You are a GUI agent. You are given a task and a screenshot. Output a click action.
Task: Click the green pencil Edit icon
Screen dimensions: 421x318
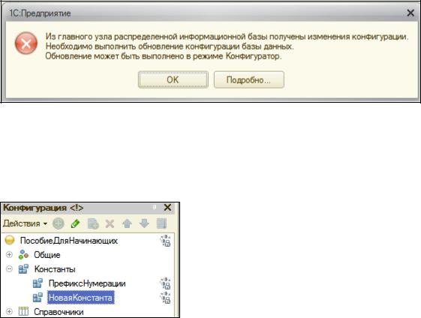click(76, 223)
